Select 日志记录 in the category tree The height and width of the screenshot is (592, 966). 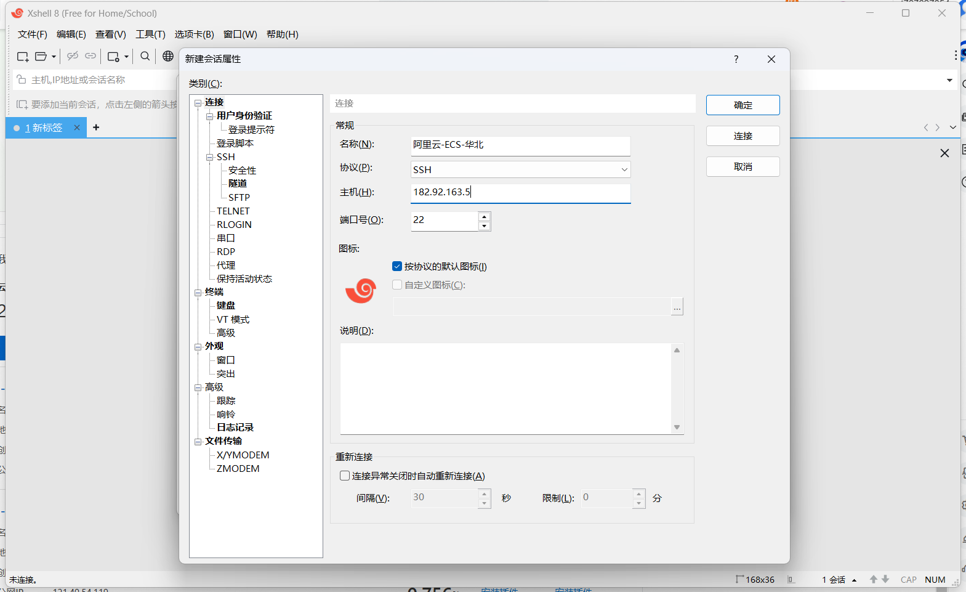(x=235, y=428)
